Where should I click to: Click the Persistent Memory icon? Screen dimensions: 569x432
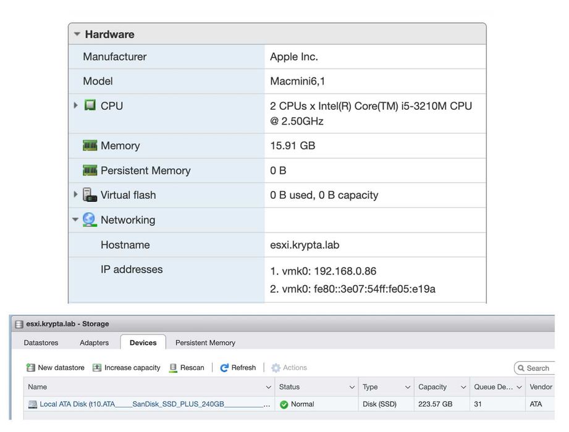[x=90, y=170]
